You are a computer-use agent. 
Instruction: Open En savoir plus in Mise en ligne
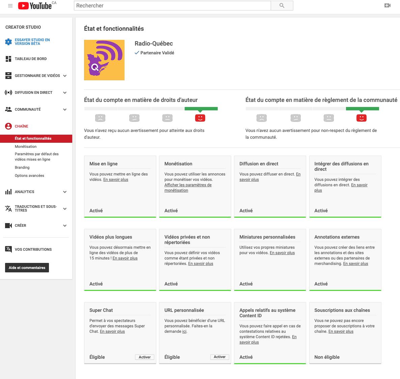pos(115,180)
